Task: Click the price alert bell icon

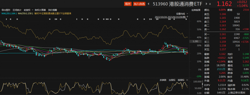Action: click(210, 4)
